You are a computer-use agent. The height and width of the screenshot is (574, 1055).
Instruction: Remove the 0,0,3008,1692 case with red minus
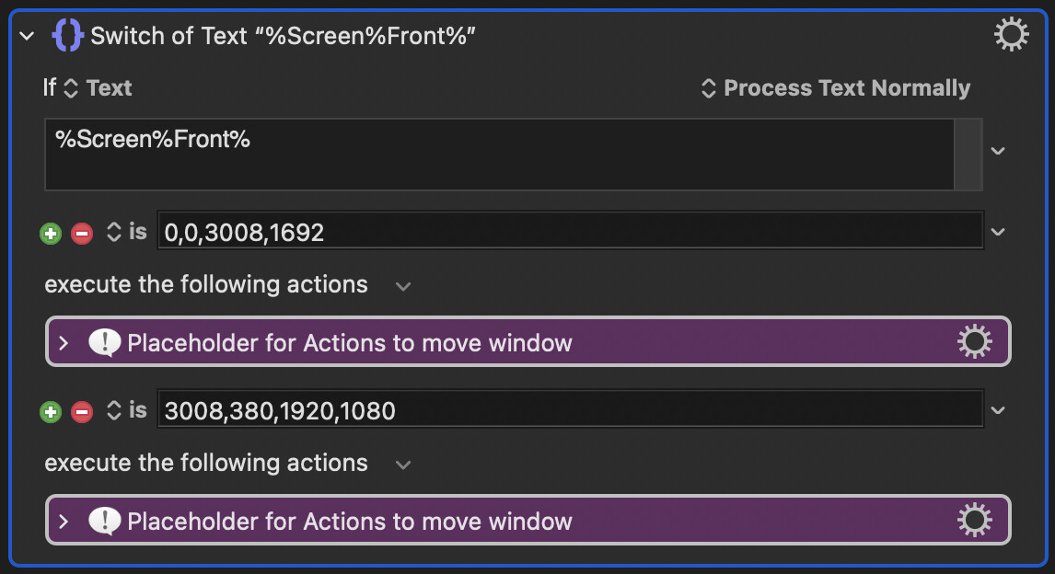pyautogui.click(x=82, y=234)
